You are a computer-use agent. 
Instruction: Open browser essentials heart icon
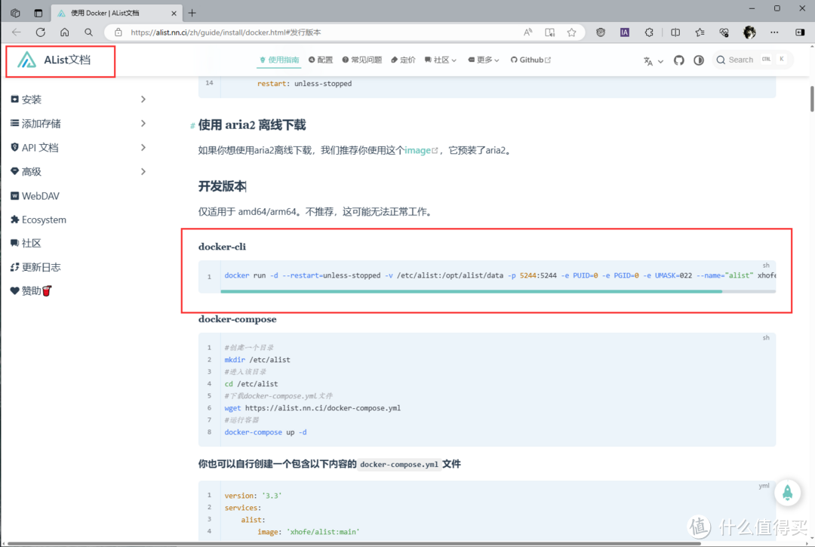(724, 32)
